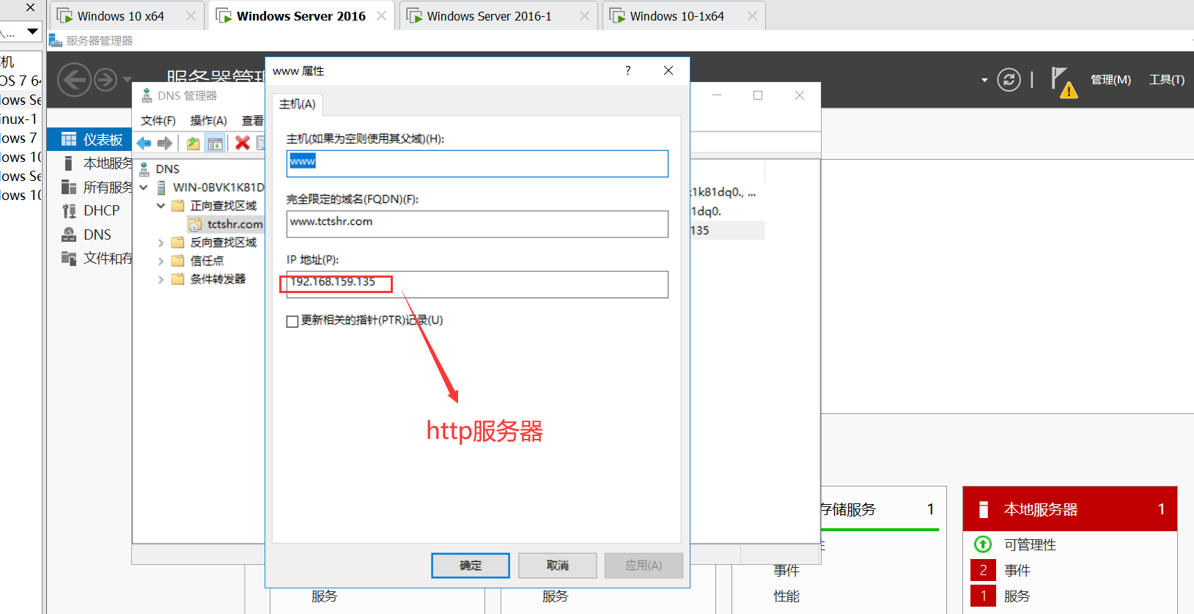
Task: Click the red delete X icon in DNS toolbar
Action: coord(243,143)
